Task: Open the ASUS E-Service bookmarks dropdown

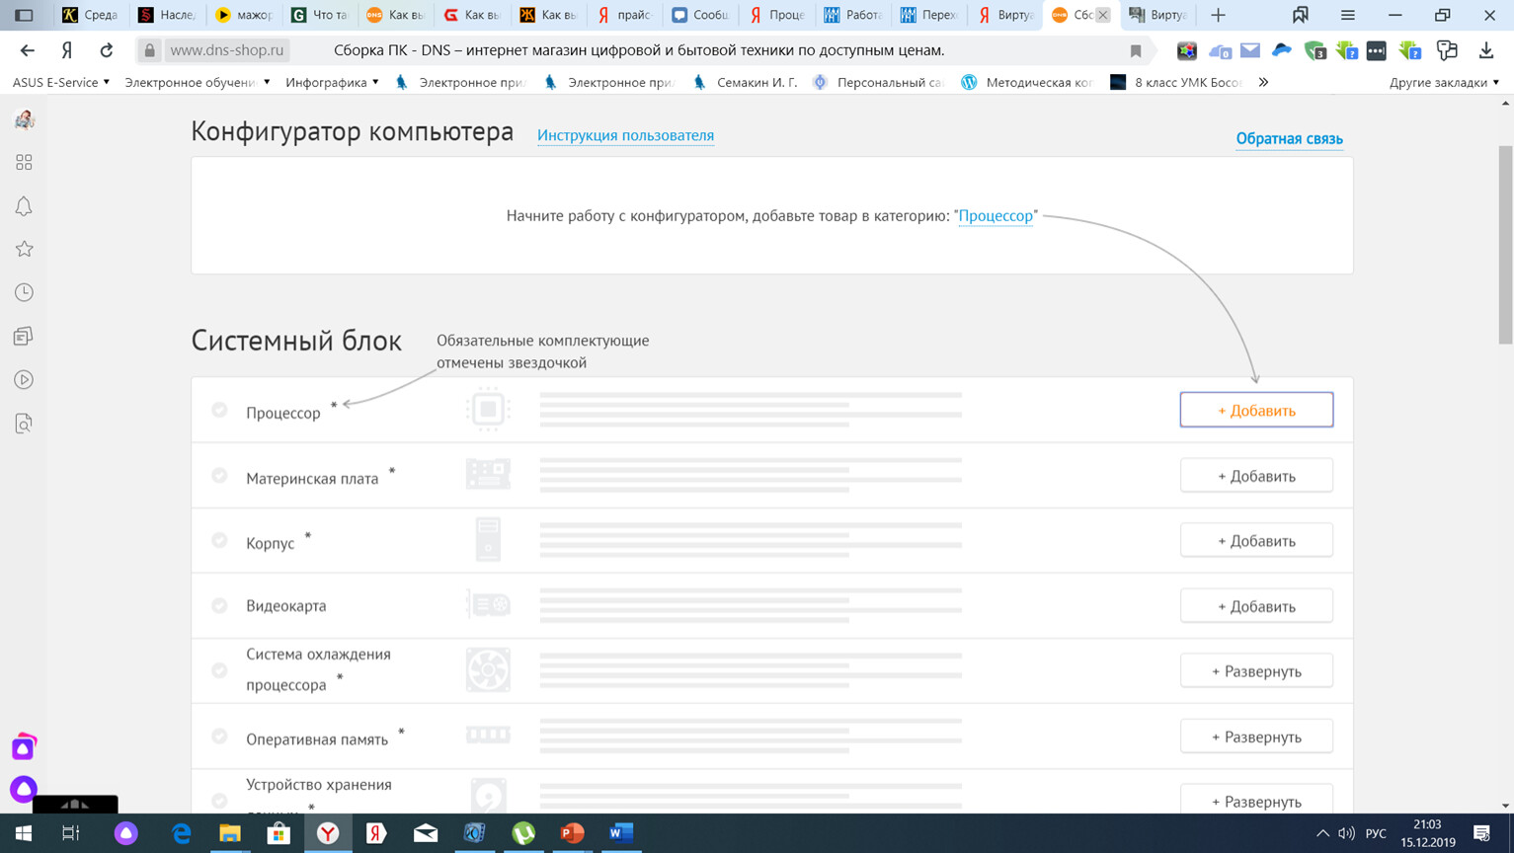Action: (x=60, y=83)
